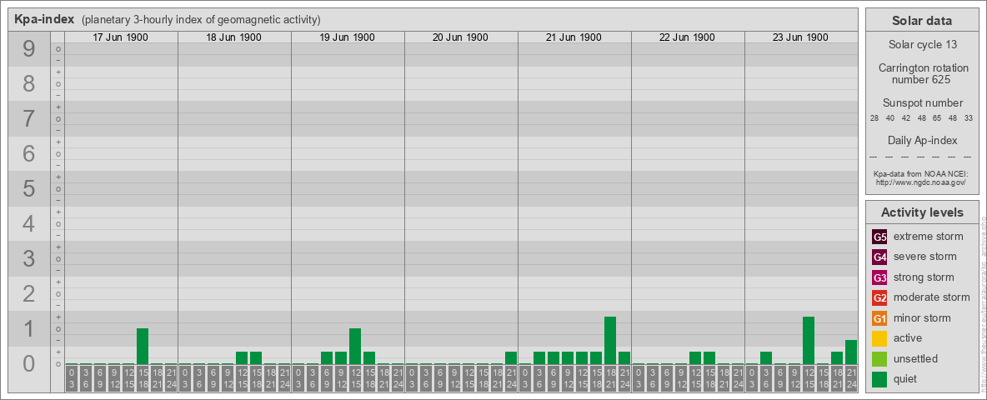Click the 'Solar cycle 13' text
Screen dimensions: 987x400
922,45
